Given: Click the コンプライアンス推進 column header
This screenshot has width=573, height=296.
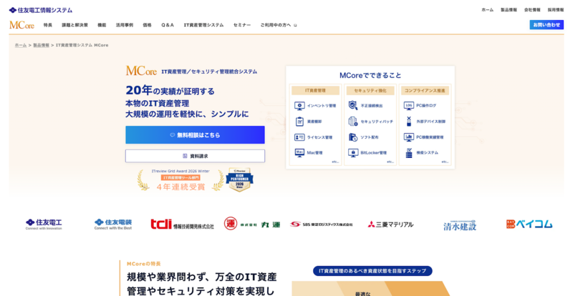Looking at the screenshot, I should pyautogui.click(x=425, y=91).
